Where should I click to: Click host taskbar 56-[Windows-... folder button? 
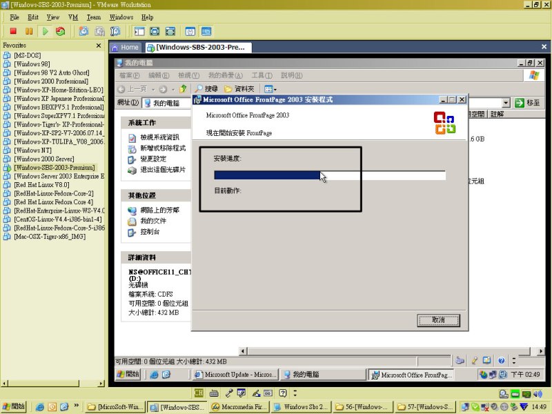362,407
